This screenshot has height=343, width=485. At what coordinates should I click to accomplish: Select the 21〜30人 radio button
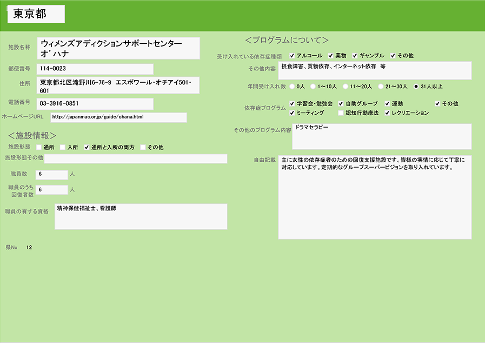tap(381, 86)
